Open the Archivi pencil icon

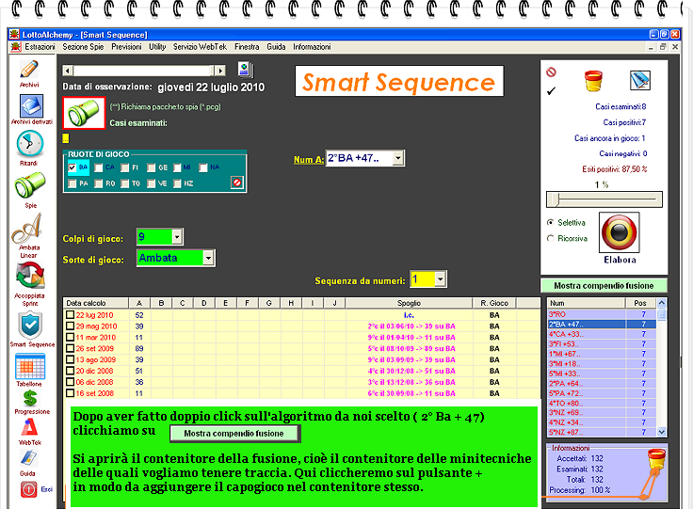(29, 70)
